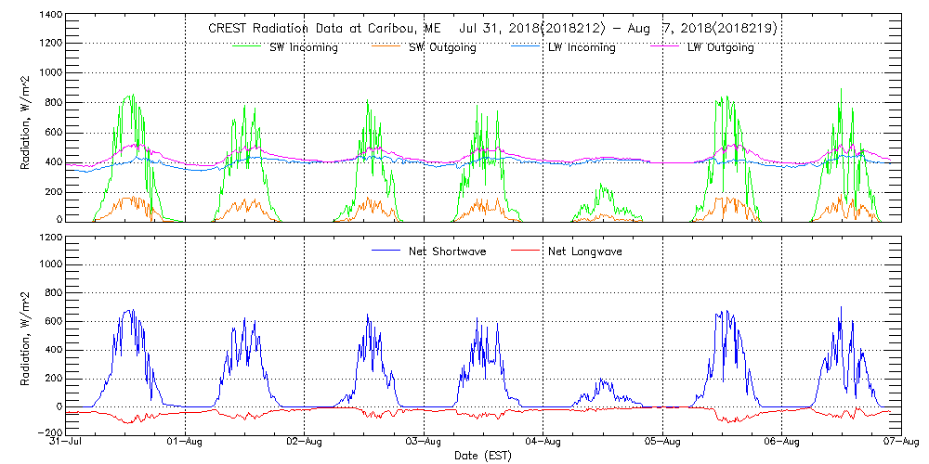Click the '0' tick on the lower y-axis

coord(59,406)
